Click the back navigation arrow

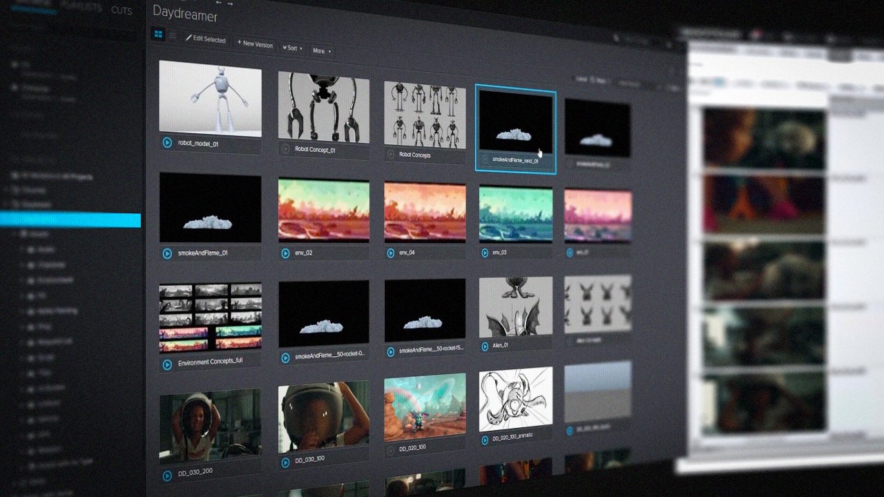point(219,3)
